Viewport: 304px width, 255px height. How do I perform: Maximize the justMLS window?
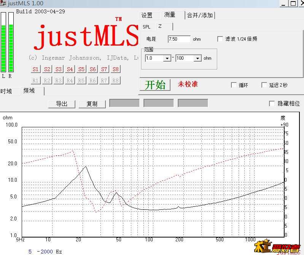tap(293, 3)
